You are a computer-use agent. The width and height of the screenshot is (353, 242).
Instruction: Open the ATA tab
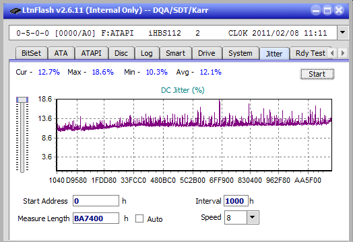click(61, 53)
